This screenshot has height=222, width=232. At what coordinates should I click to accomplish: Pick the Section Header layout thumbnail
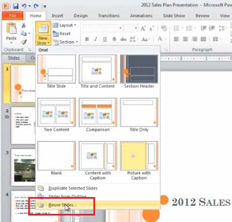139,72
